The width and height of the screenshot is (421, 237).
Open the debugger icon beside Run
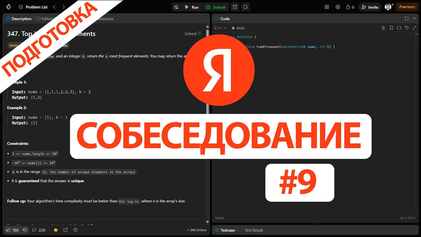coord(176,7)
